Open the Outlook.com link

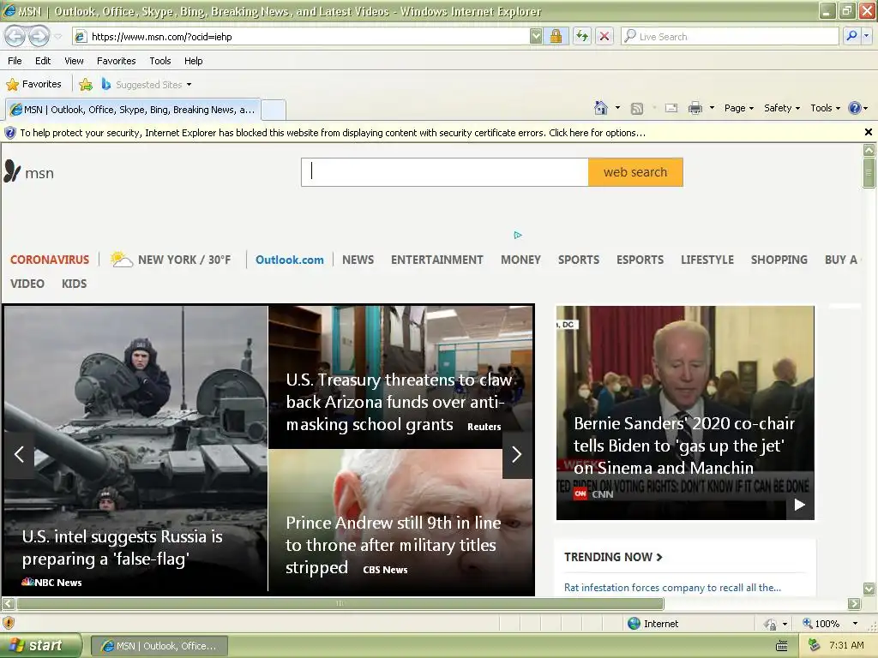coord(290,260)
